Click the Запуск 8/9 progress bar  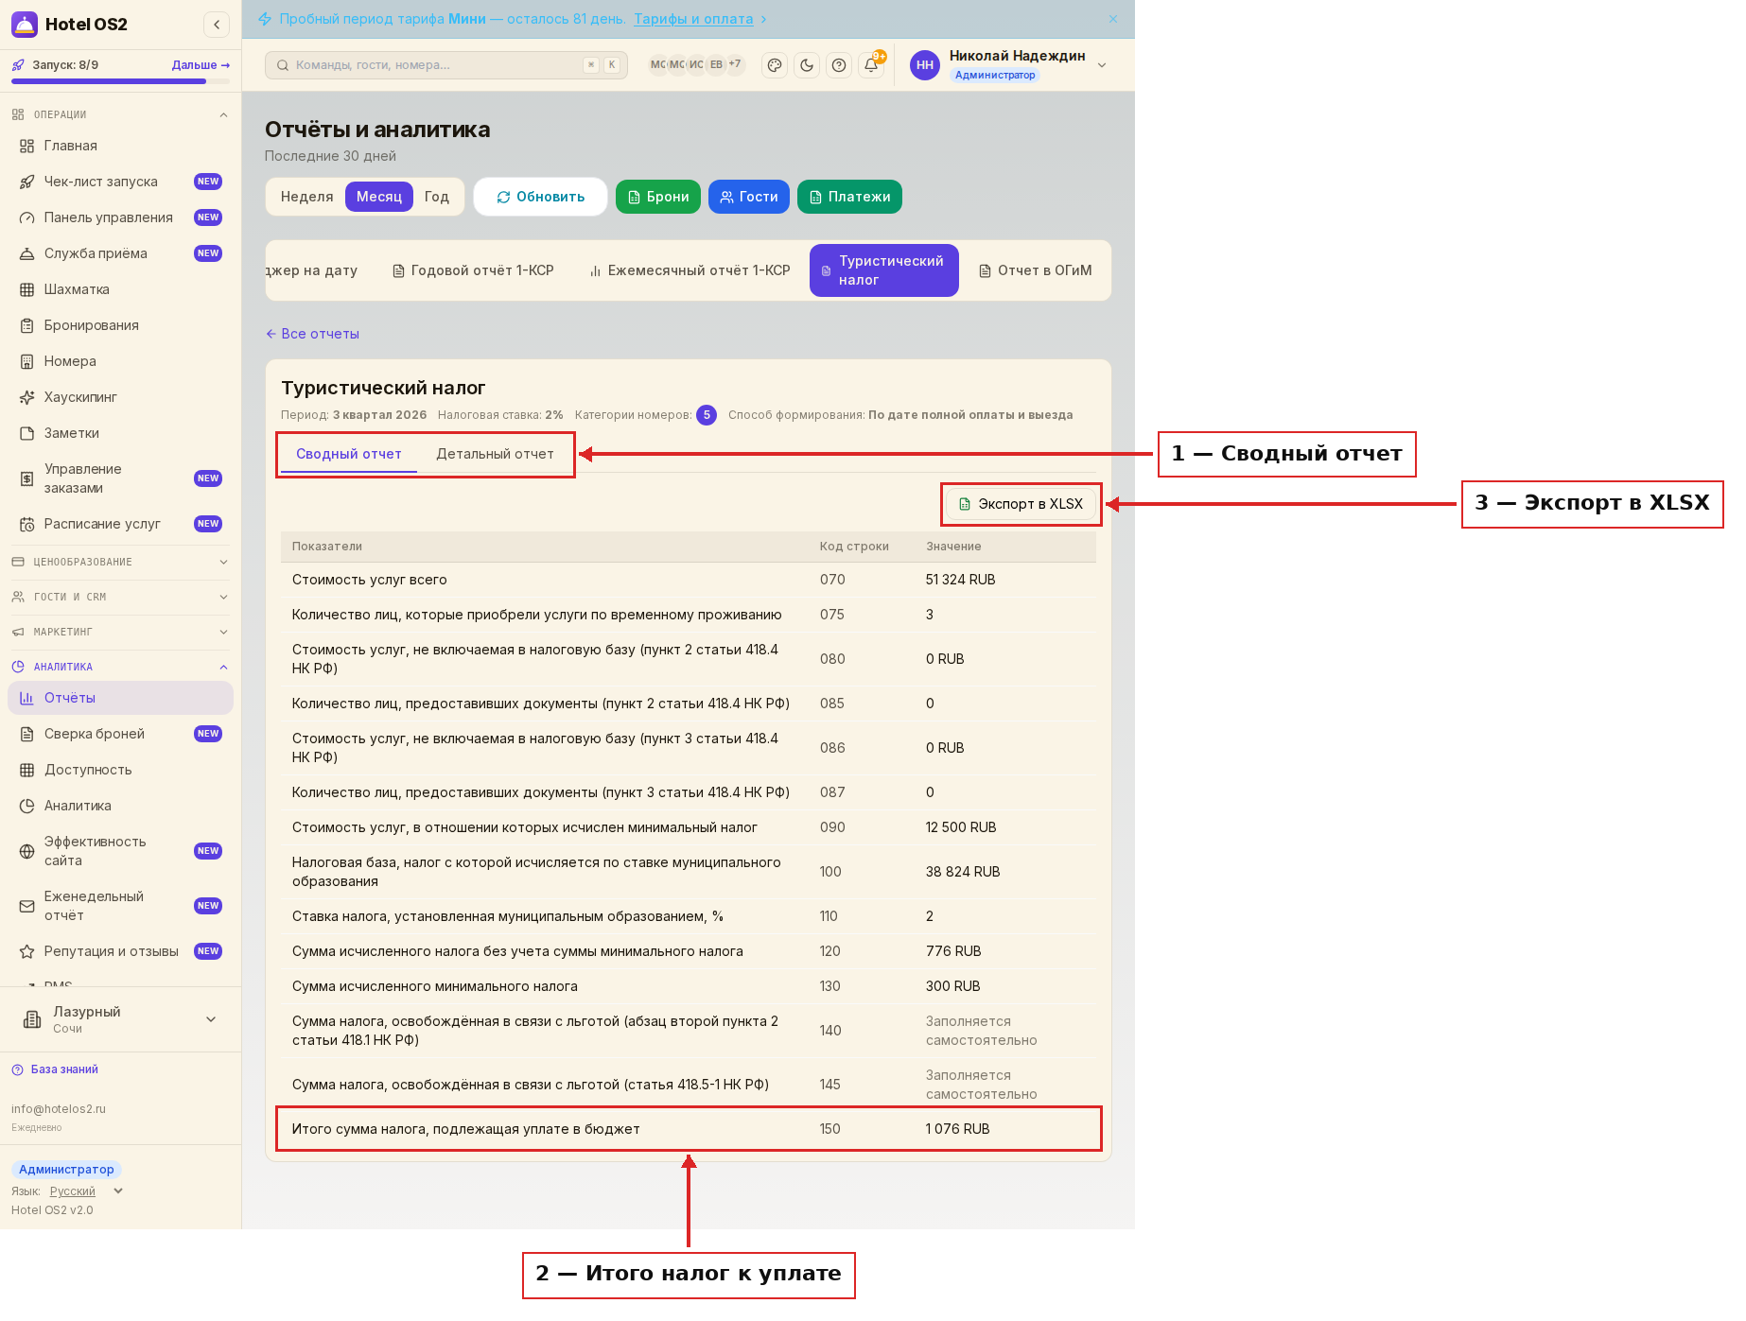pos(120,81)
